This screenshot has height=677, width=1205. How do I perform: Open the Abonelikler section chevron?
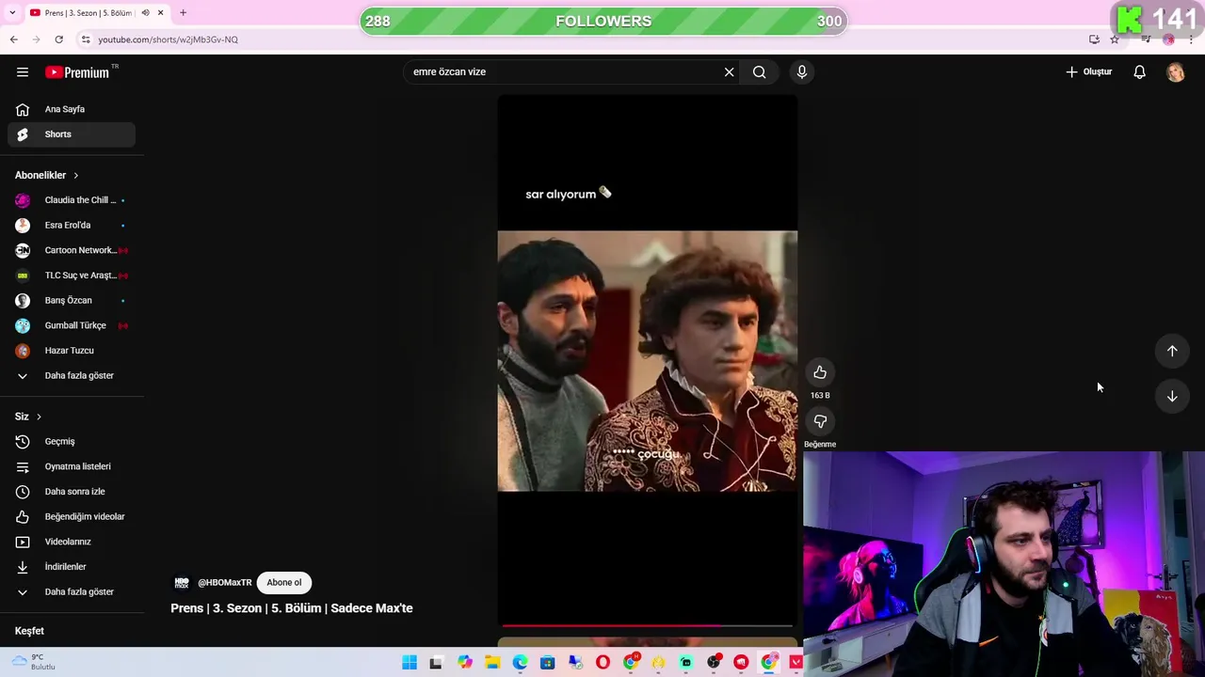[75, 175]
